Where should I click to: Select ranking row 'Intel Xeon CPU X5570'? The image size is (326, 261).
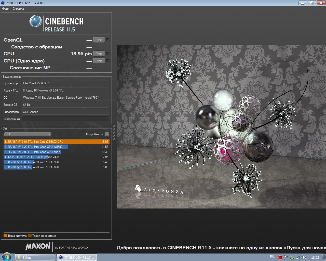[x=57, y=152]
